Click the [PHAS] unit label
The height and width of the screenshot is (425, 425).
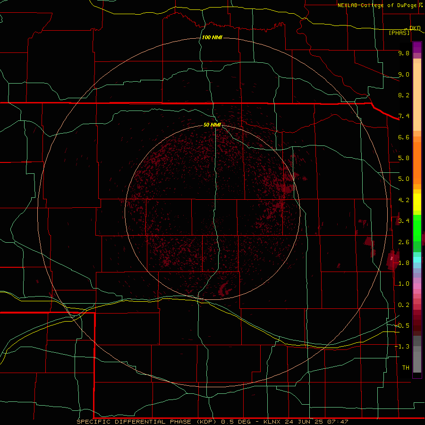[x=399, y=33]
